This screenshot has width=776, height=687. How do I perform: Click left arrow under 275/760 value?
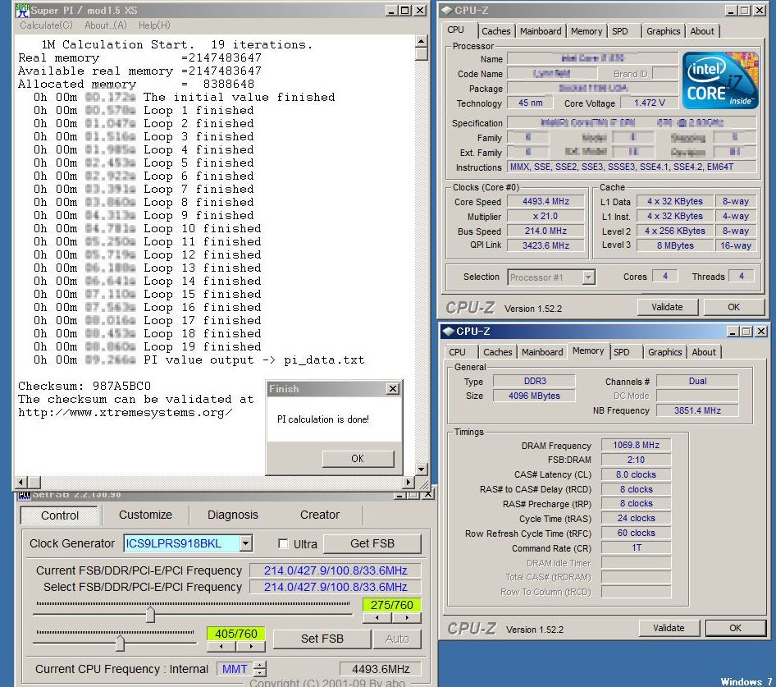377,618
